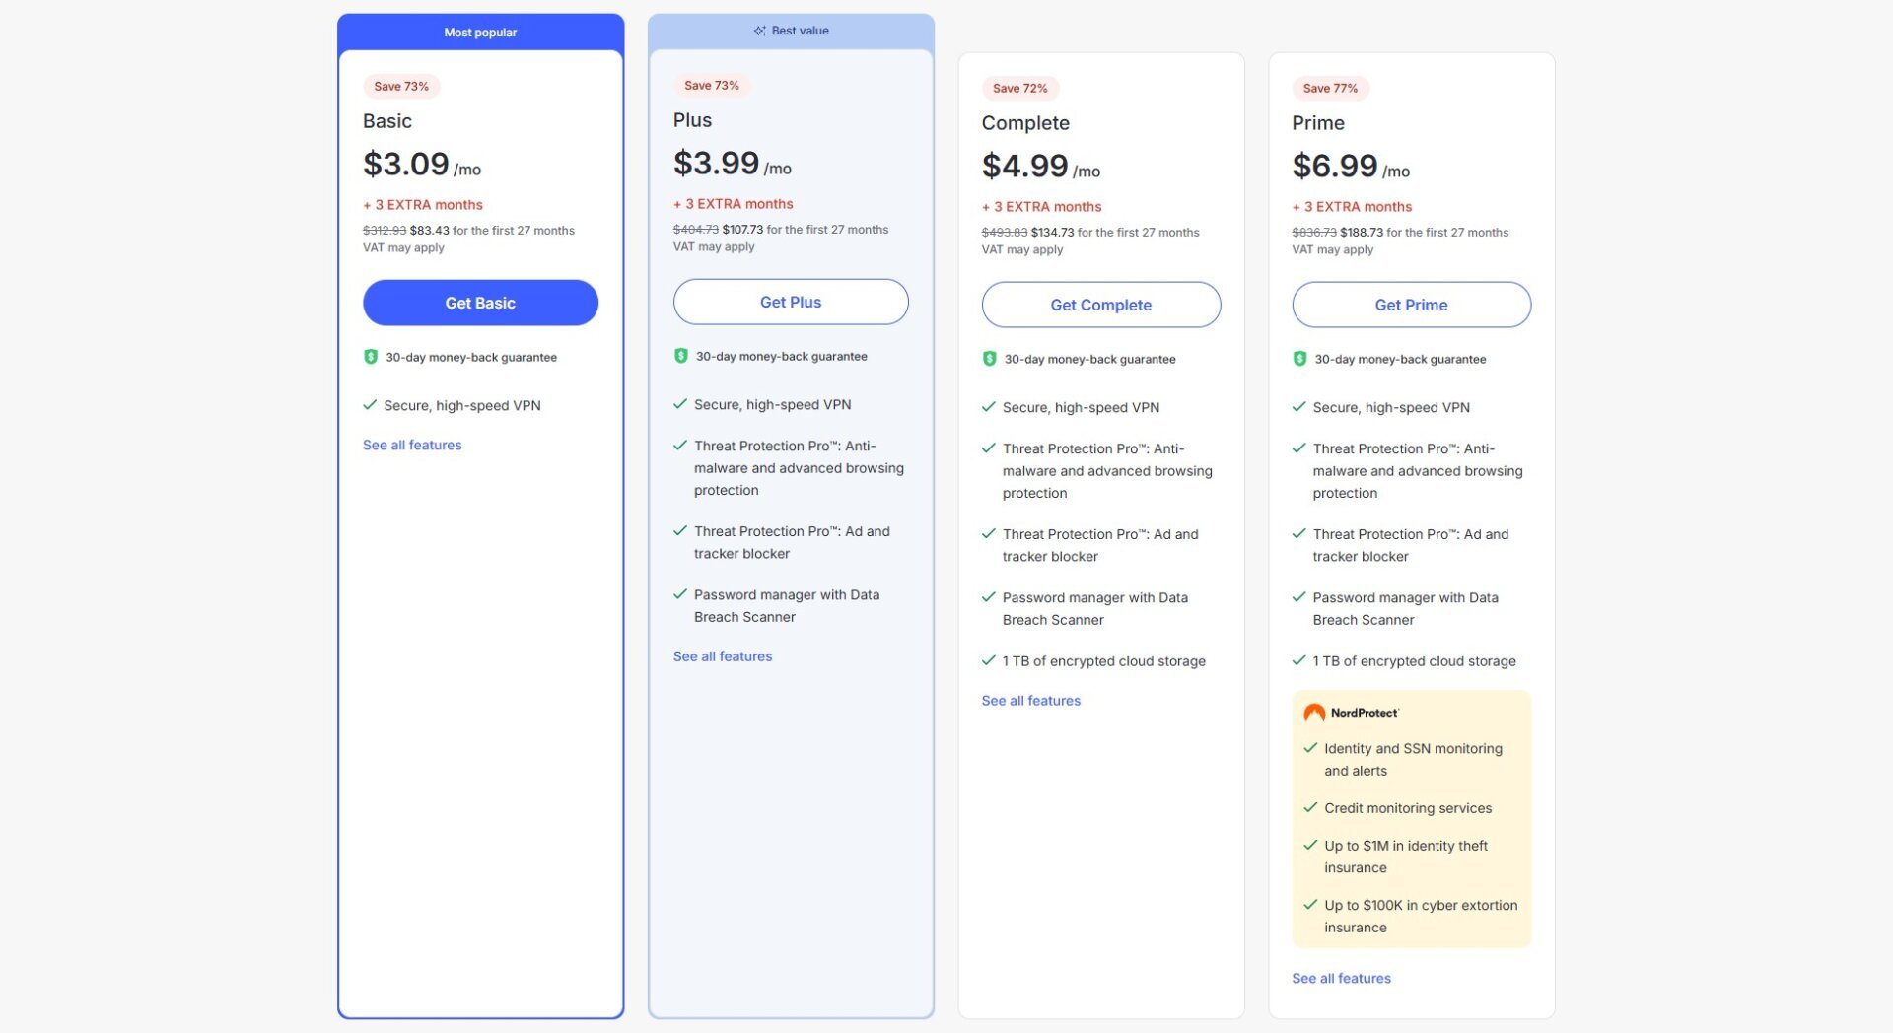Click the NordProtect logo icon
This screenshot has height=1033, width=1893.
(1314, 713)
